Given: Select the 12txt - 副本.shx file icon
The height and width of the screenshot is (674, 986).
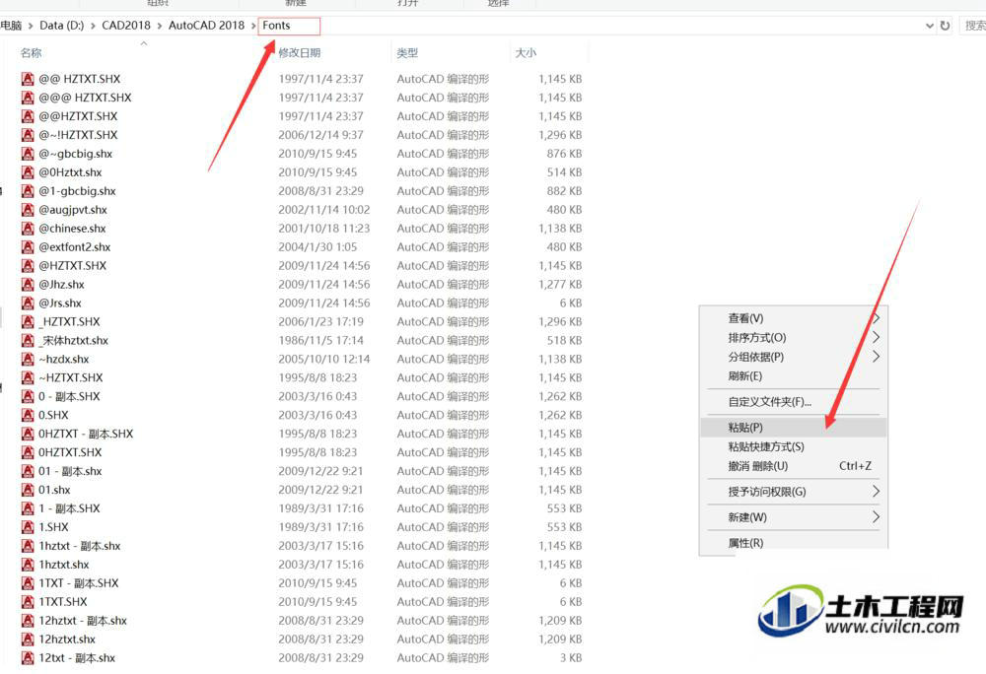Looking at the screenshot, I should click(28, 658).
